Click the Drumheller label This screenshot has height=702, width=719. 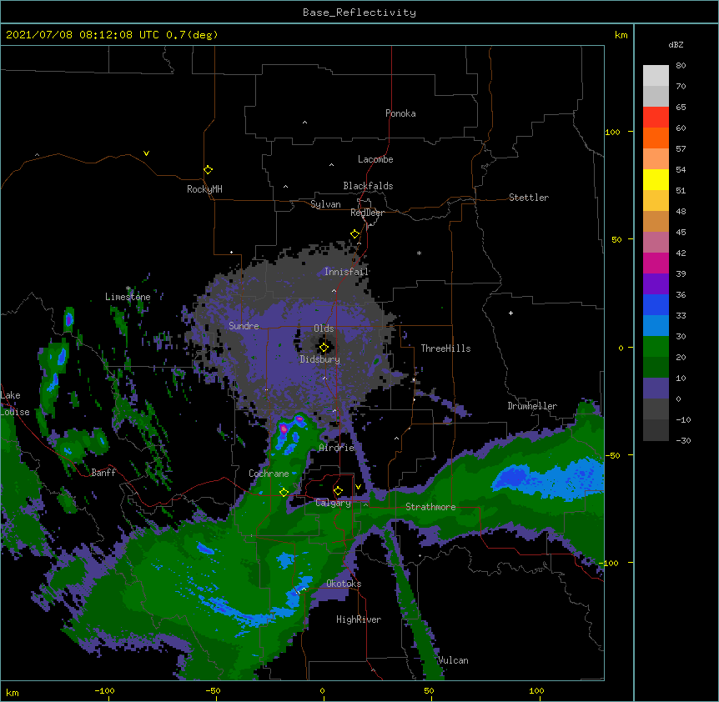click(532, 406)
